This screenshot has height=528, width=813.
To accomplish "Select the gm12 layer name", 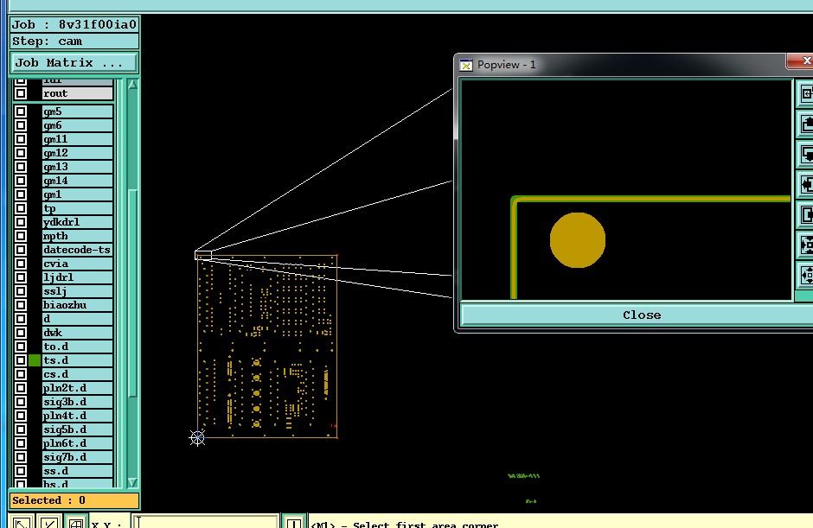I will (77, 153).
